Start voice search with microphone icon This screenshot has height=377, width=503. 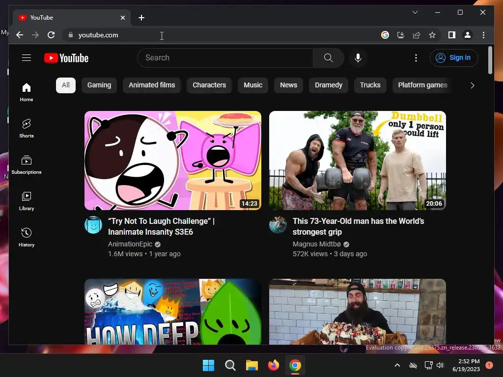[x=358, y=58]
